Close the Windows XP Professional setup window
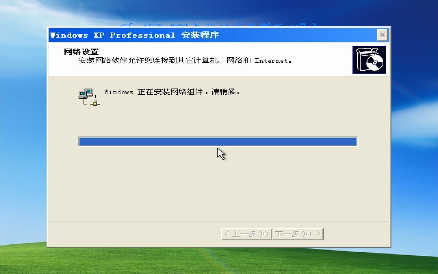The image size is (438, 274). (382, 35)
